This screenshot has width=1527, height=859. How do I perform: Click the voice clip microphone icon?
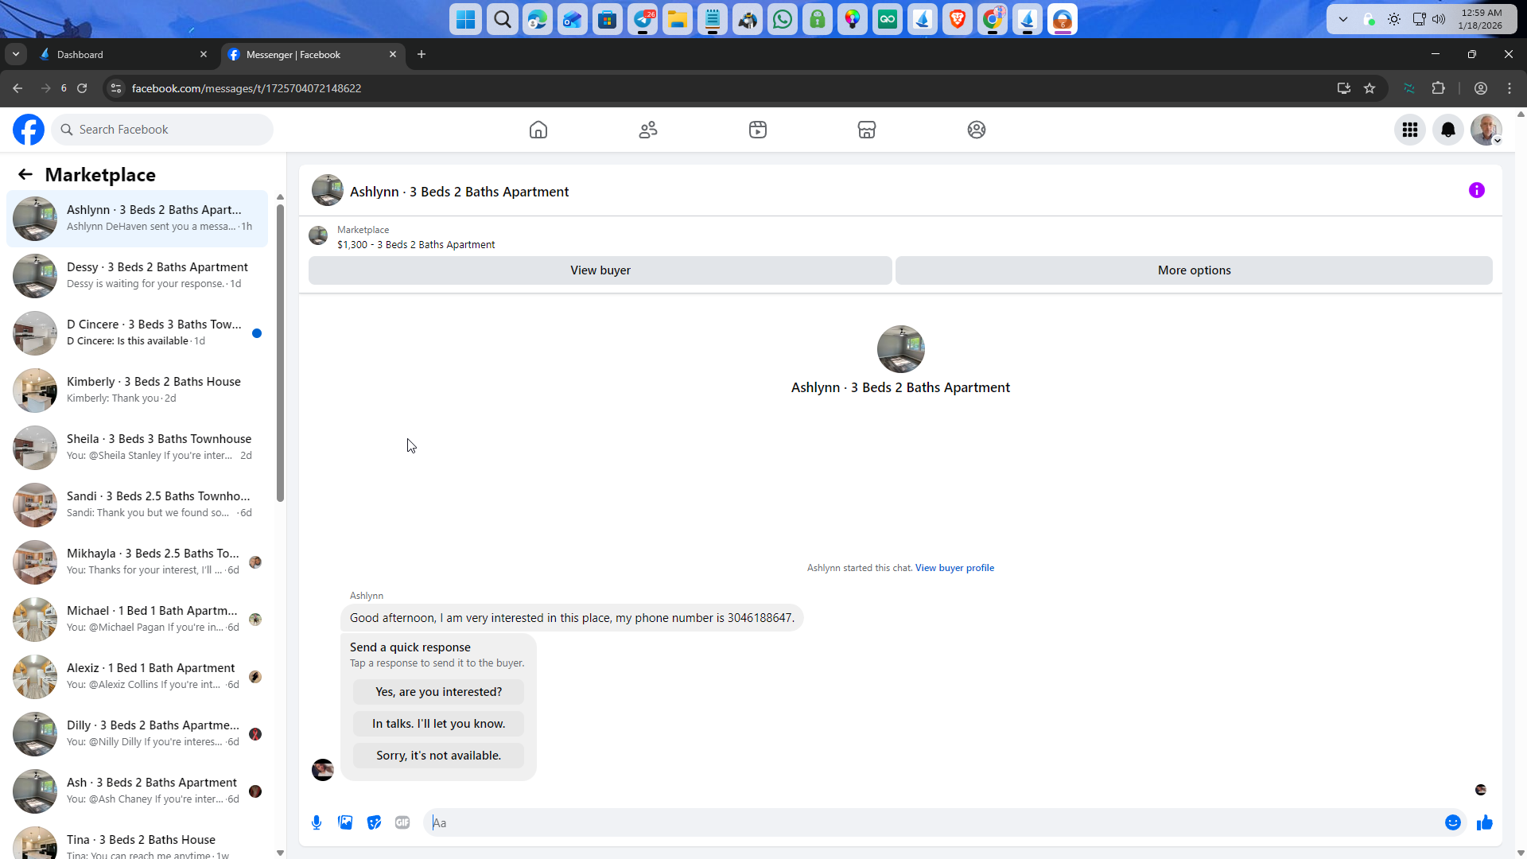point(317,822)
